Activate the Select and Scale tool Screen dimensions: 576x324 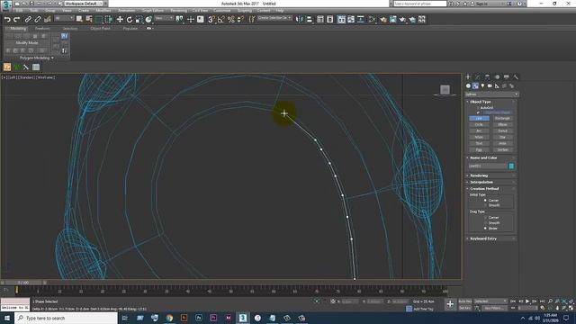(x=139, y=19)
